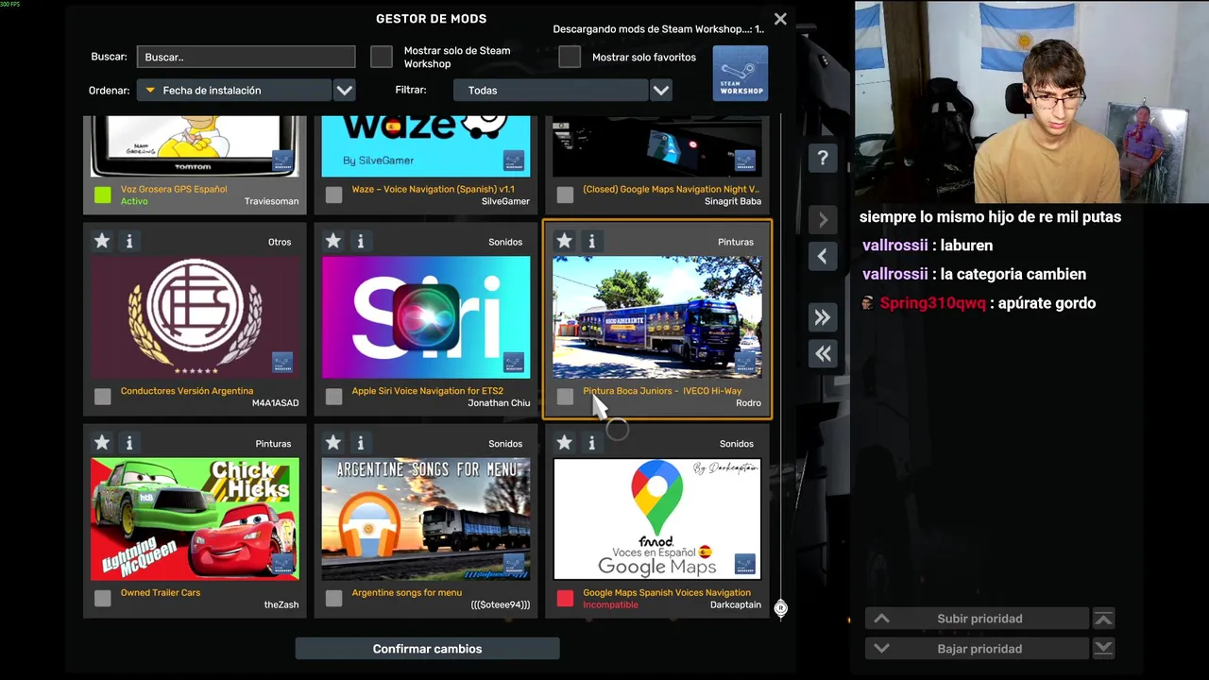The width and height of the screenshot is (1209, 680).
Task: Show info for Conductores Versión Argentina mod
Action: point(129,242)
